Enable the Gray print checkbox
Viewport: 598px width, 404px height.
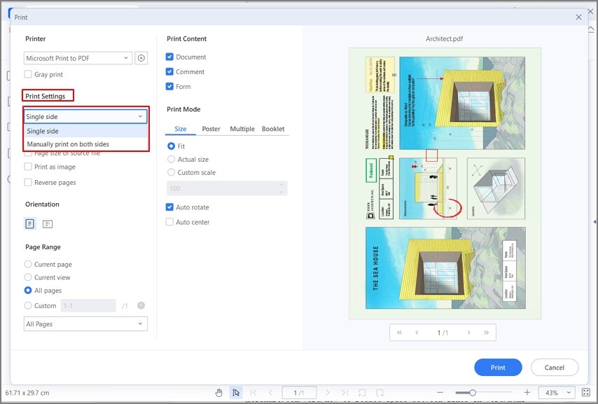coord(28,74)
